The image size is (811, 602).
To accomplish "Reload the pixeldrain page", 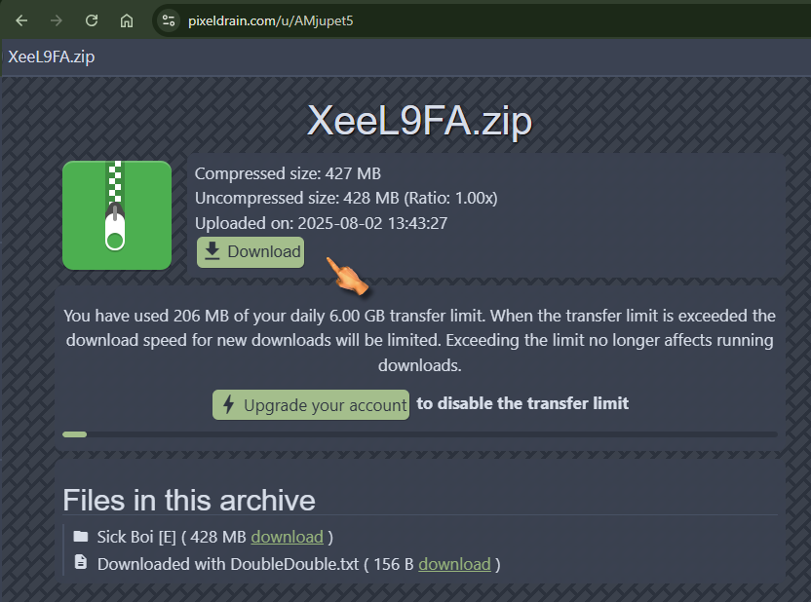I will point(92,20).
